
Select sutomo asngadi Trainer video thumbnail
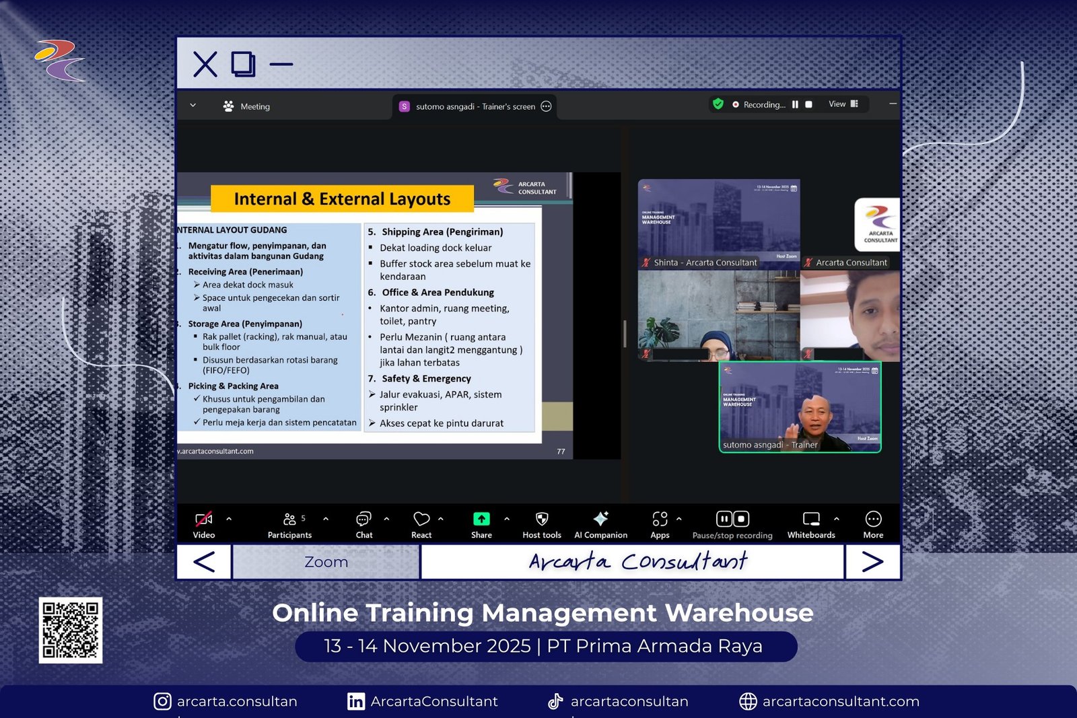point(800,407)
